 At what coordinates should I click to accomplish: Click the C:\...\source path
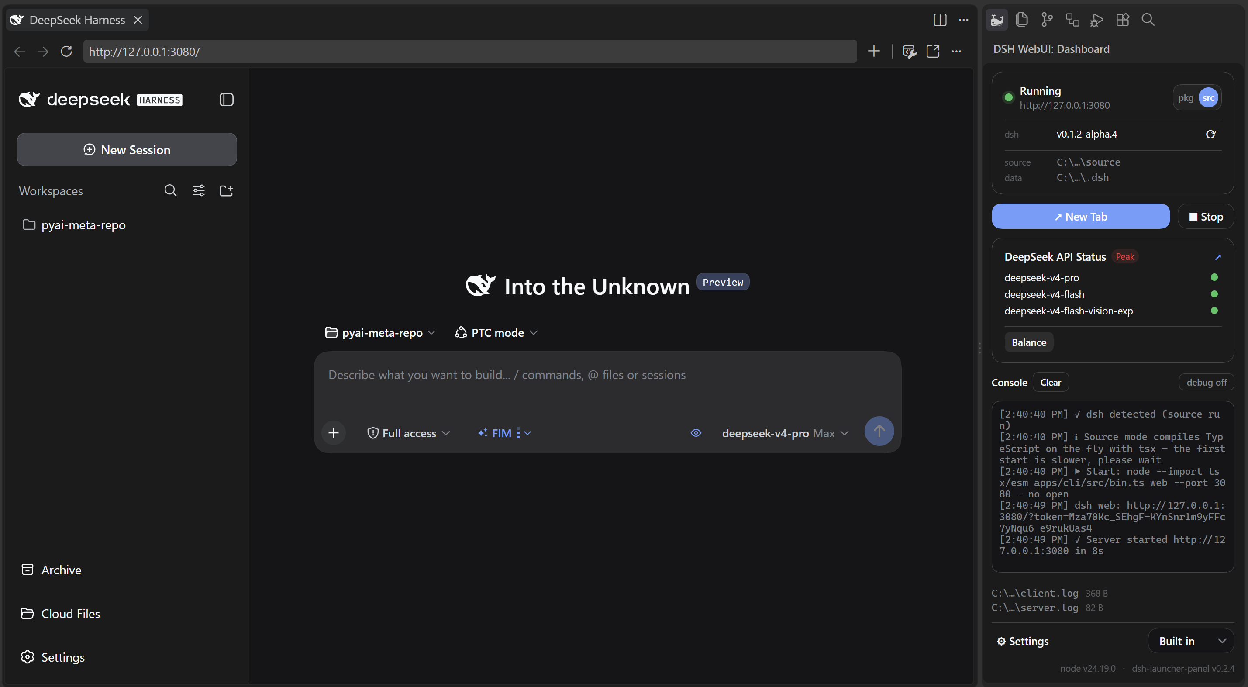1088,162
